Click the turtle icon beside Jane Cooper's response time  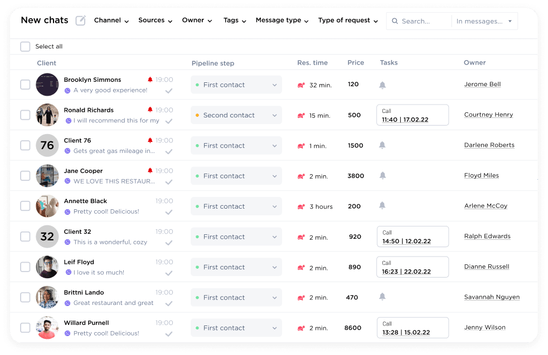(302, 176)
